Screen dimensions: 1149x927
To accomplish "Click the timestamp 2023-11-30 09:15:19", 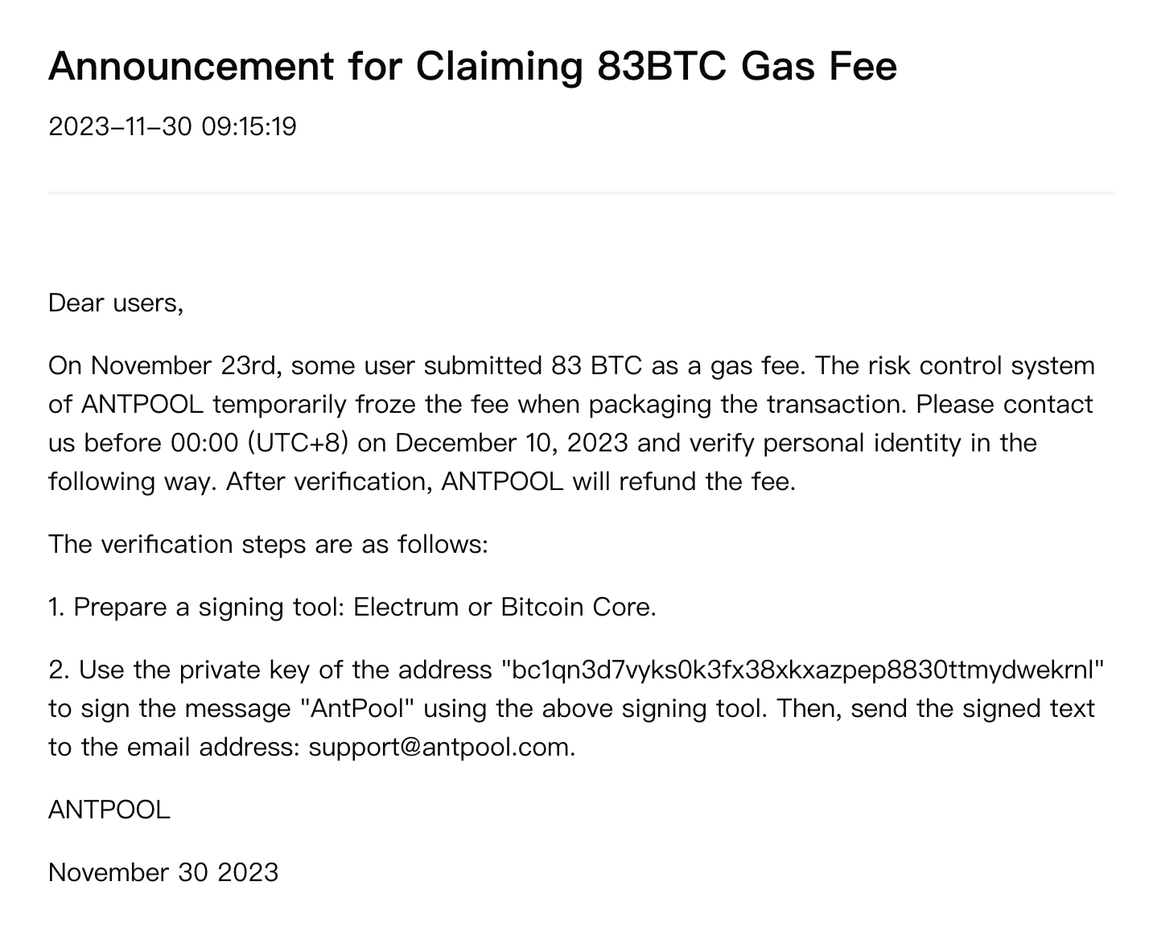I will (172, 126).
